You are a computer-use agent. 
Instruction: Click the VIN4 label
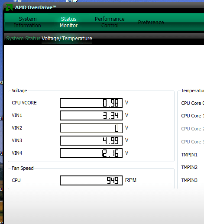(17, 153)
